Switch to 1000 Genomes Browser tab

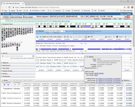pos(13,3)
